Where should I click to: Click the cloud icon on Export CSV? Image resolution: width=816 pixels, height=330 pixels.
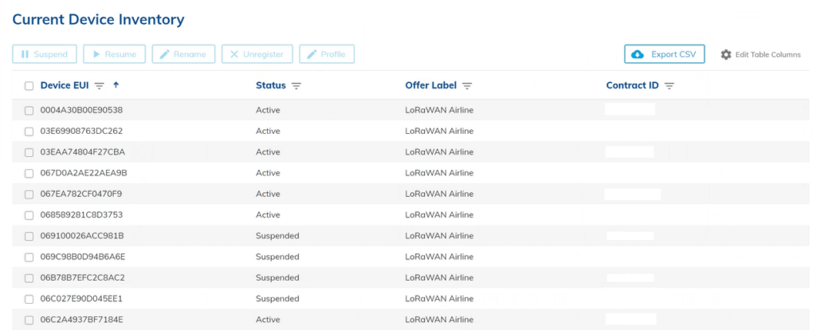[637, 54]
